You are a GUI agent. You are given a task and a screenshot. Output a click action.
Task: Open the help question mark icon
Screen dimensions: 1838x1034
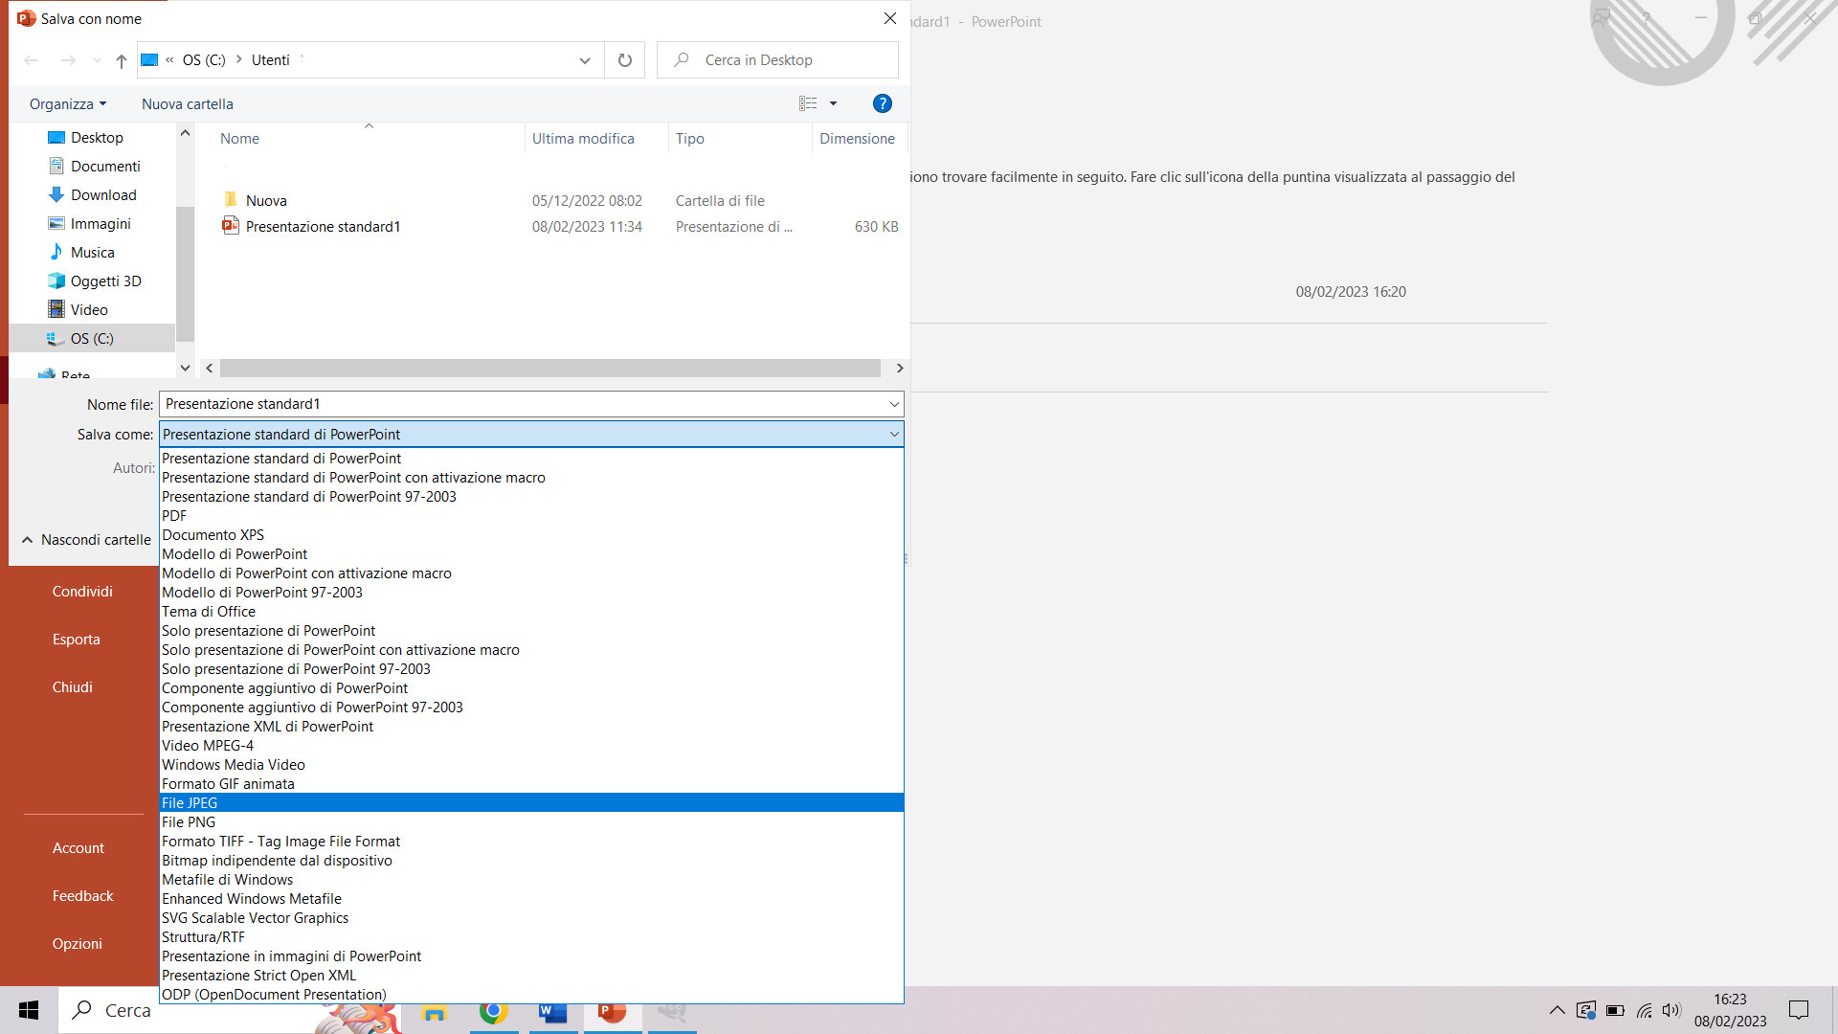[x=882, y=103]
